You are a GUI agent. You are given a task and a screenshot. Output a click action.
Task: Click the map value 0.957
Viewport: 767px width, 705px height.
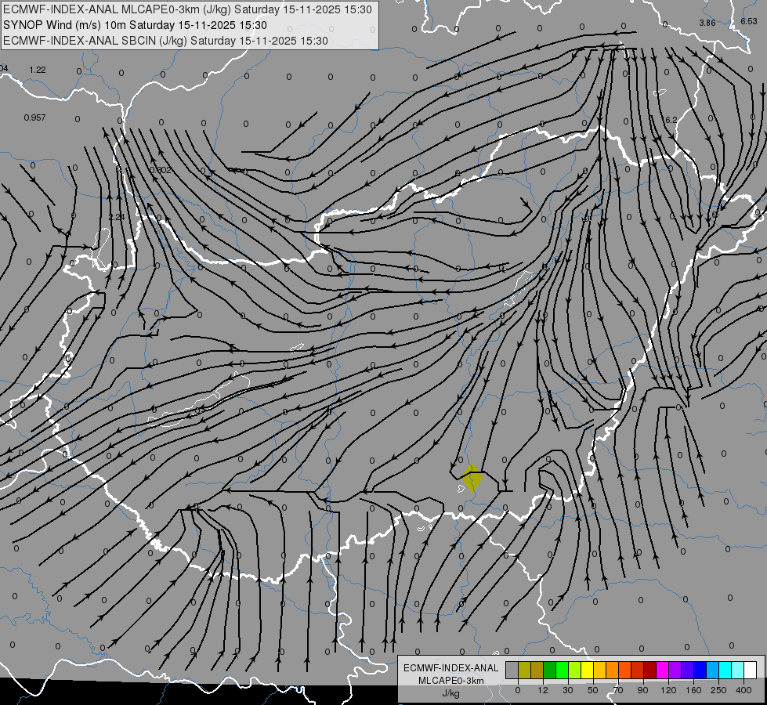[x=34, y=117]
